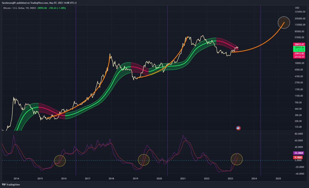Image resolution: width=309 pixels, height=188 pixels.
Task: Click the 2024 year label on the time axis
Action: [254, 178]
